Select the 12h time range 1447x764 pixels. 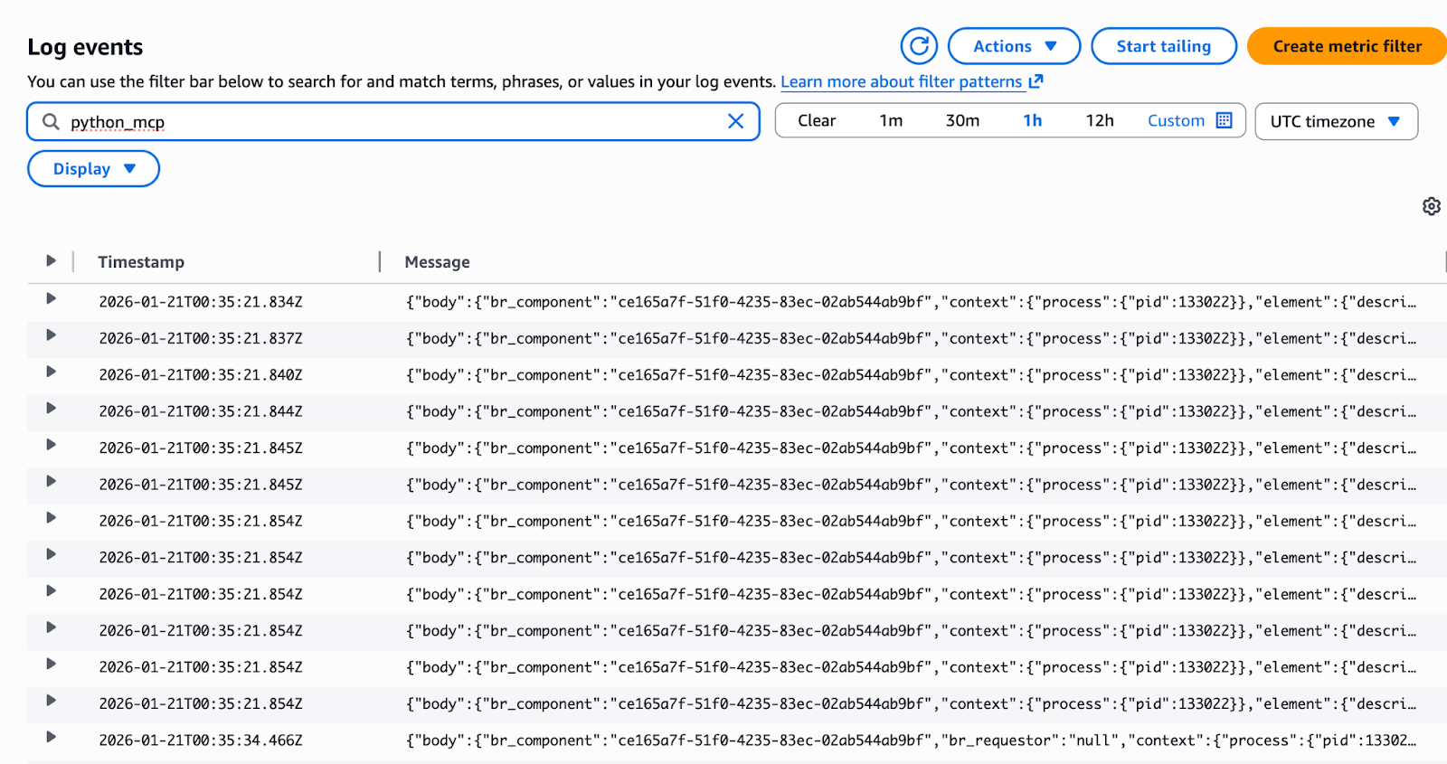(x=1099, y=120)
